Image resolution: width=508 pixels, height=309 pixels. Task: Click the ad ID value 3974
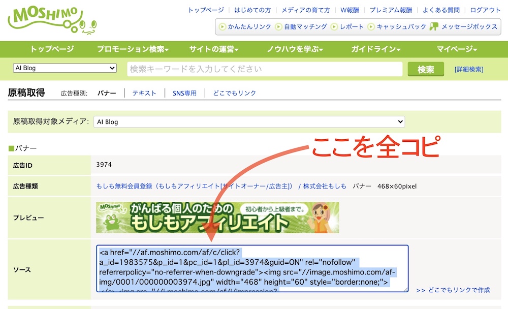(104, 165)
